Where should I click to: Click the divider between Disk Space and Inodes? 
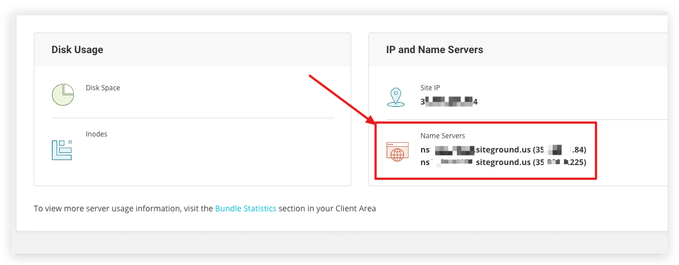192,118
